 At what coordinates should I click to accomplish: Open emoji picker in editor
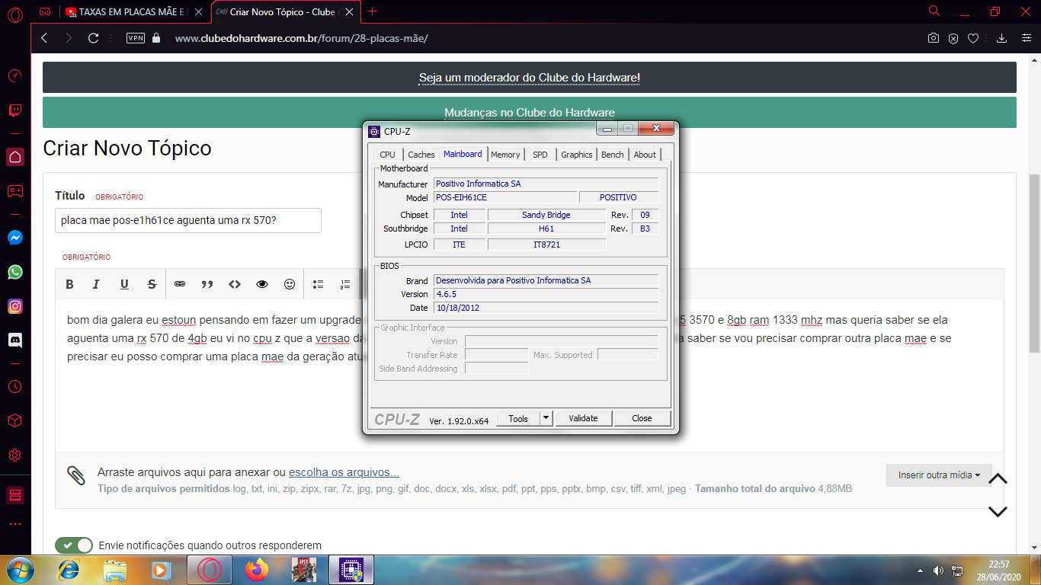point(290,284)
